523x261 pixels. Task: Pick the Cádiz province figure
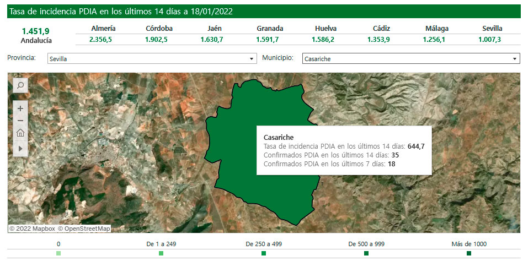[381, 40]
